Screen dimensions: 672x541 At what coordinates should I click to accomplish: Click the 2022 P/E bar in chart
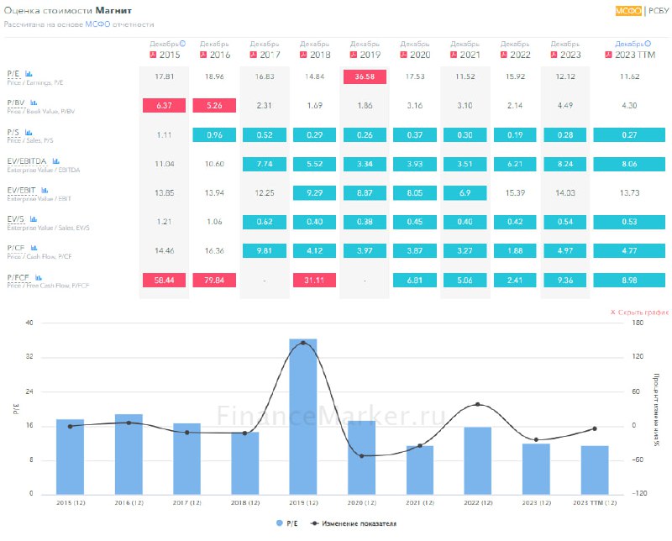[x=478, y=460]
